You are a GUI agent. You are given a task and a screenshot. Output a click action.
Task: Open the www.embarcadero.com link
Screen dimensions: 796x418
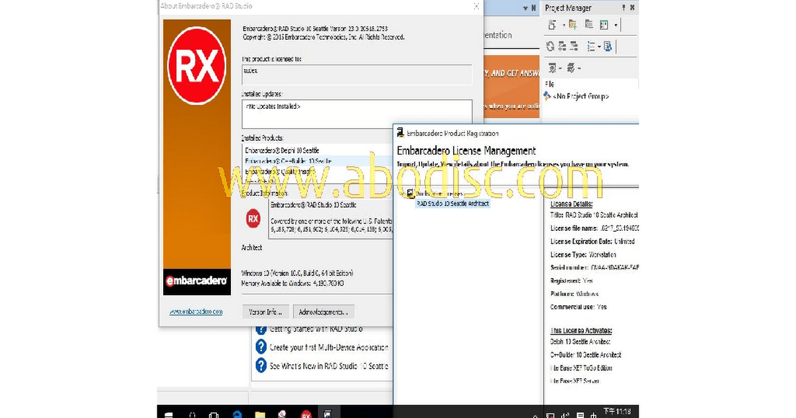196,311
